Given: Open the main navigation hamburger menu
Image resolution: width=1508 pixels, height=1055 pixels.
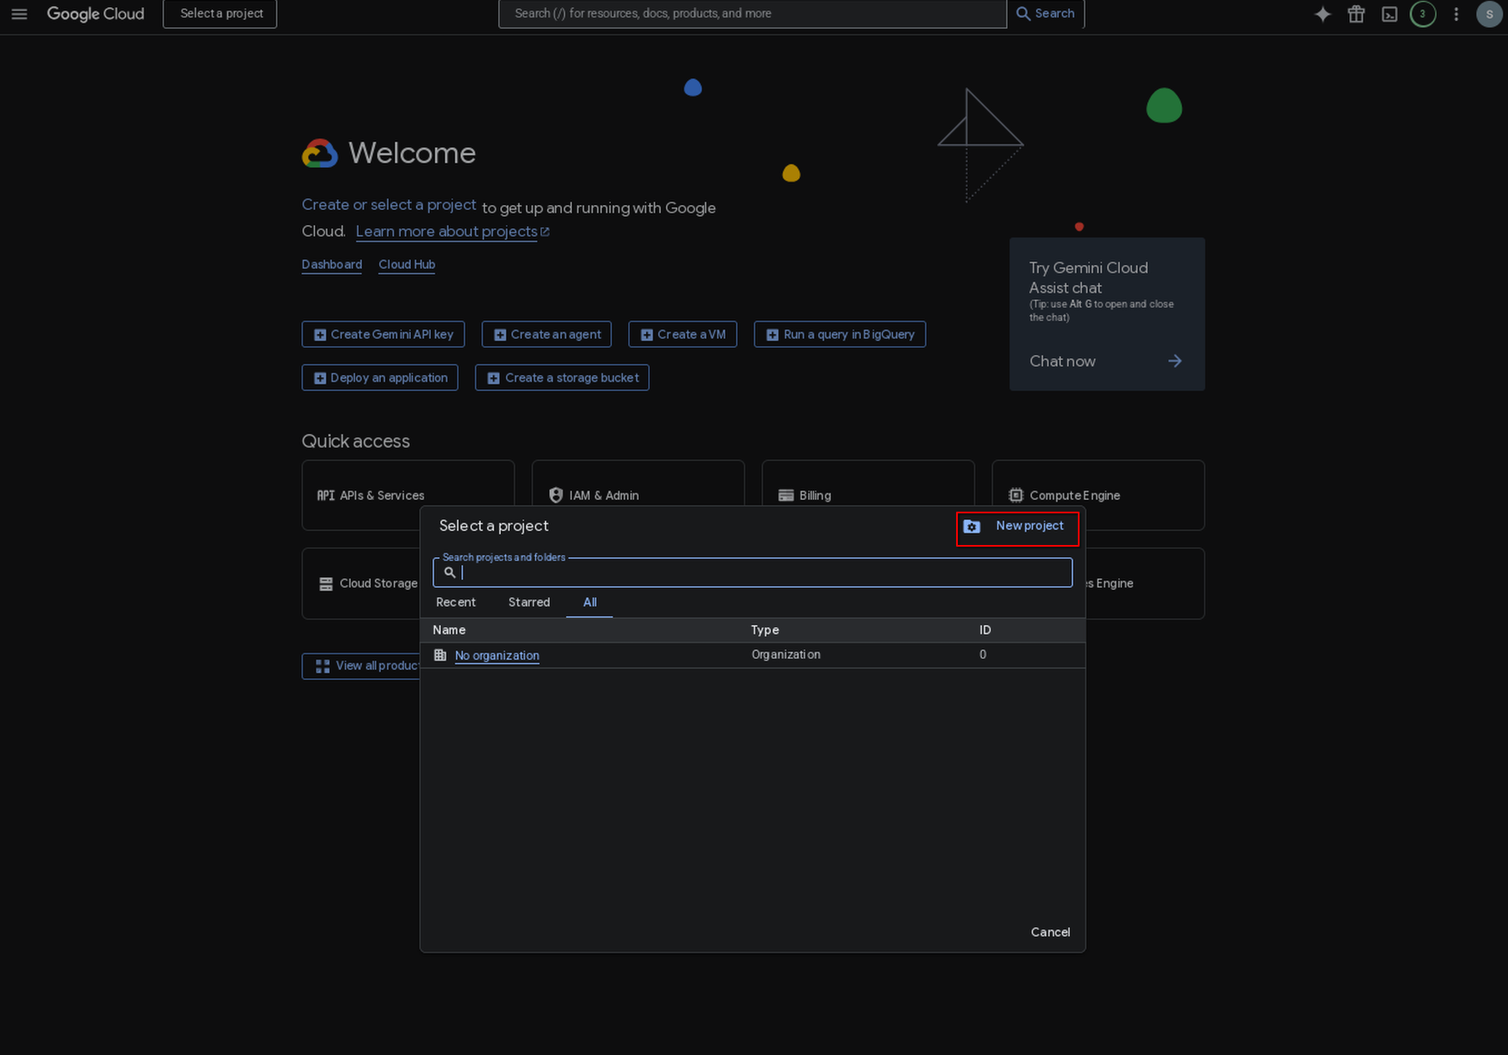Looking at the screenshot, I should click(19, 13).
